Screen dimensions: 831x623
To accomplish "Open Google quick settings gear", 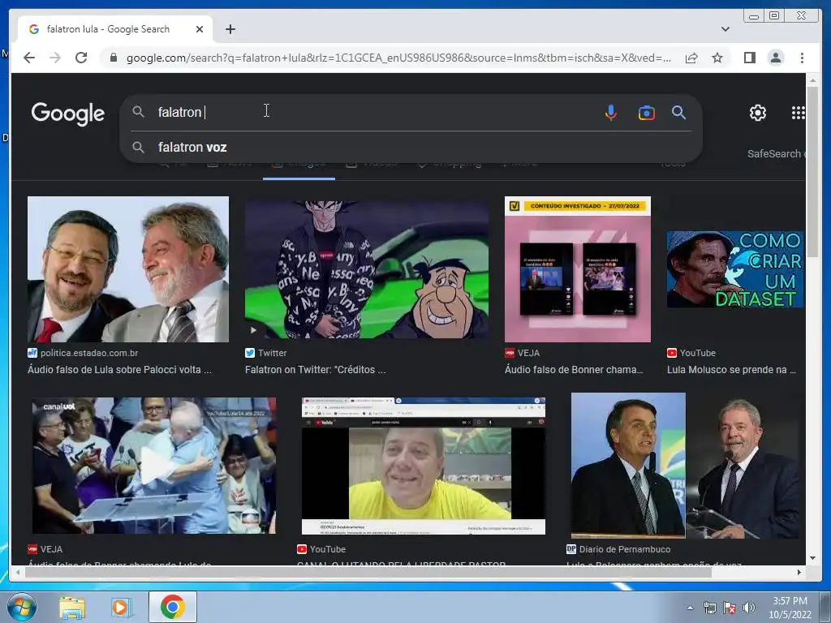I will pyautogui.click(x=758, y=113).
